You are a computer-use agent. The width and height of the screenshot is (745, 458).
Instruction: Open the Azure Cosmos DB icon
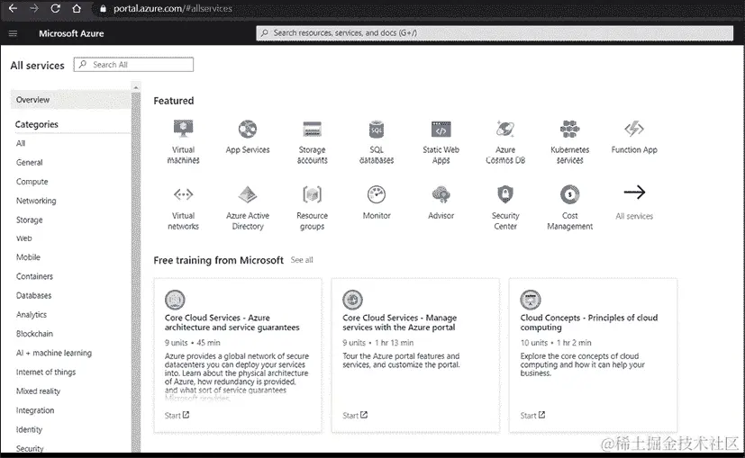tap(505, 129)
